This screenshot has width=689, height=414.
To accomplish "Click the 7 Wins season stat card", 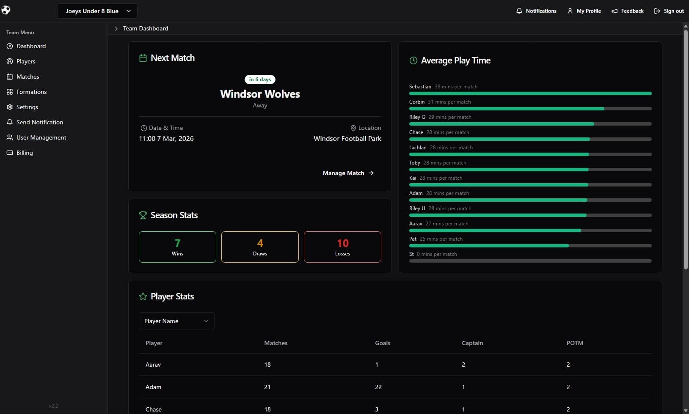I will (x=177, y=247).
